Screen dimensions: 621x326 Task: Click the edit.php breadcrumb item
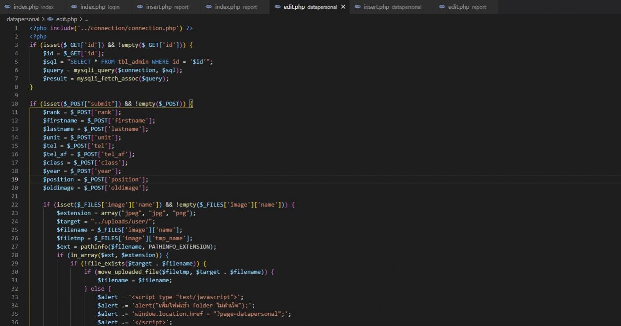coord(62,19)
